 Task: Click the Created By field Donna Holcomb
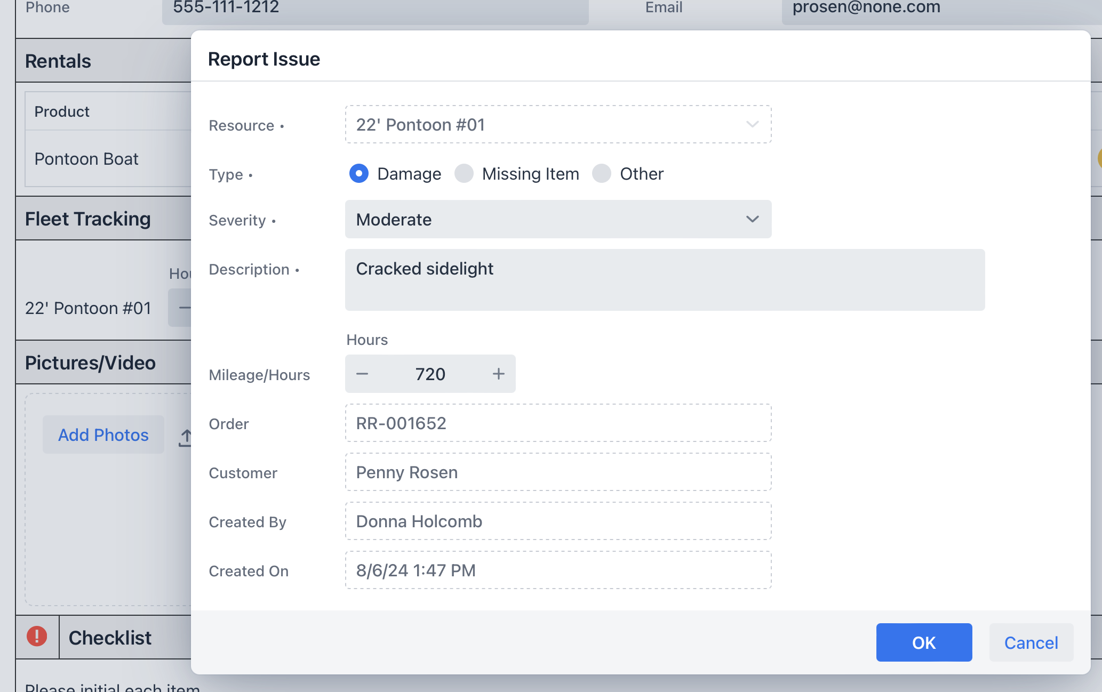tap(558, 521)
